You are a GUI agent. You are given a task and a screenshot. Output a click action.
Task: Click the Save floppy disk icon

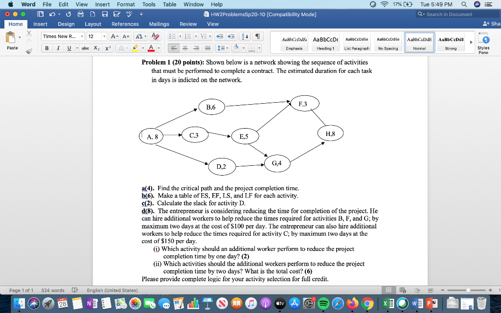click(105, 14)
